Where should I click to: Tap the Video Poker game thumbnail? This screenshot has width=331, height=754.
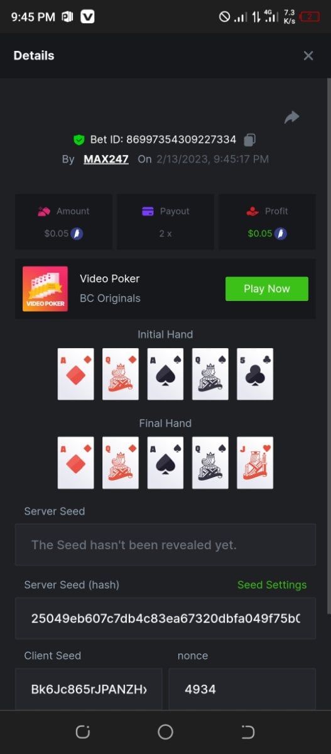[45, 289]
